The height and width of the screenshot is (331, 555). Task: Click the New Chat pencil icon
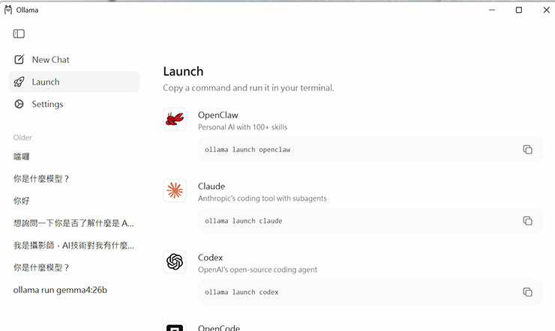coord(19,59)
